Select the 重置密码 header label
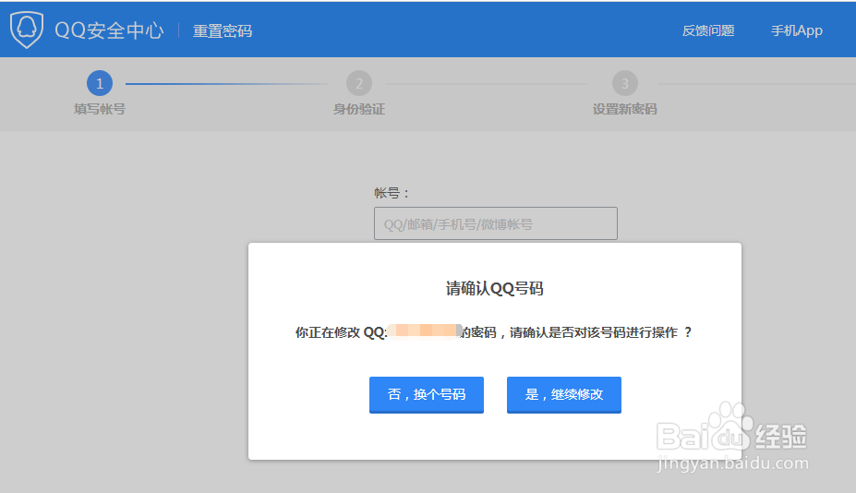This screenshot has width=856, height=493. (x=223, y=31)
